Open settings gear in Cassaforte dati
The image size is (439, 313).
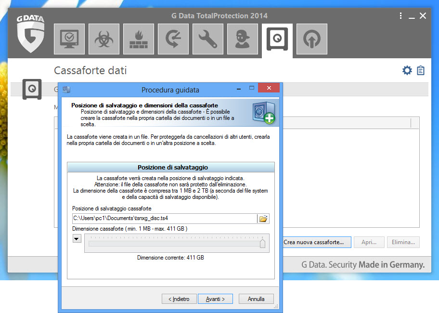pyautogui.click(x=407, y=70)
